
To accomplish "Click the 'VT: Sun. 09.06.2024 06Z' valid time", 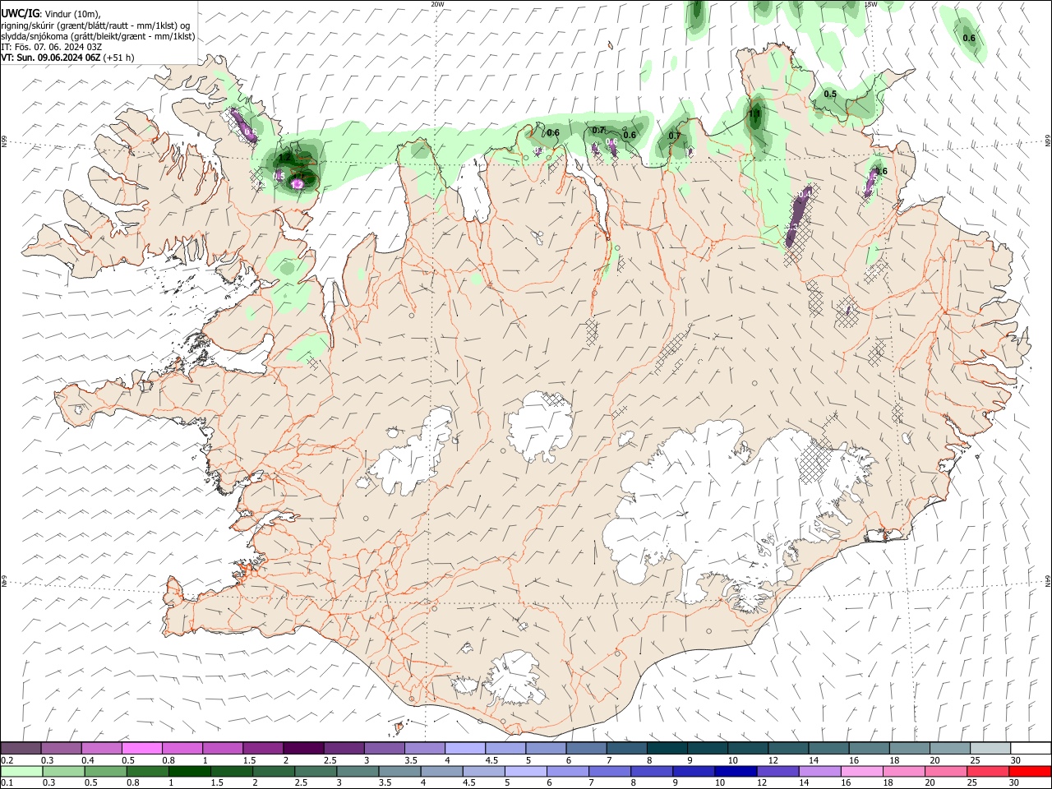I will pos(51,58).
